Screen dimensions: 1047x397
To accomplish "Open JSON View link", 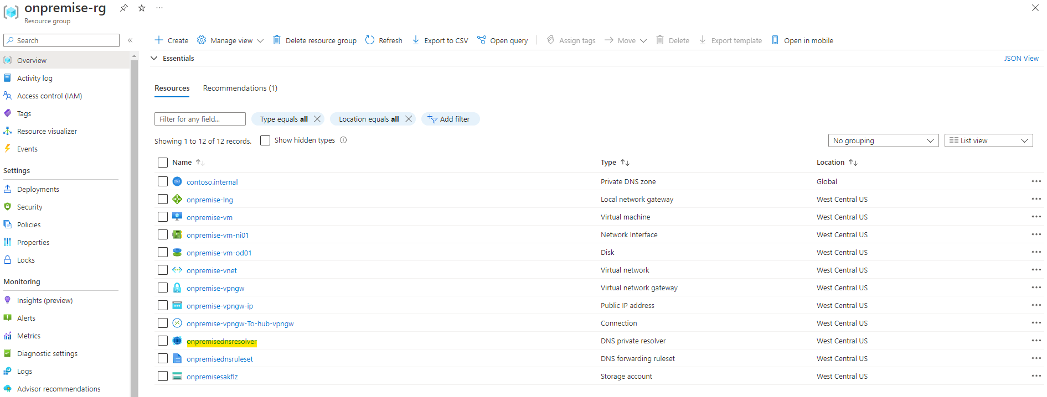I will point(1021,58).
